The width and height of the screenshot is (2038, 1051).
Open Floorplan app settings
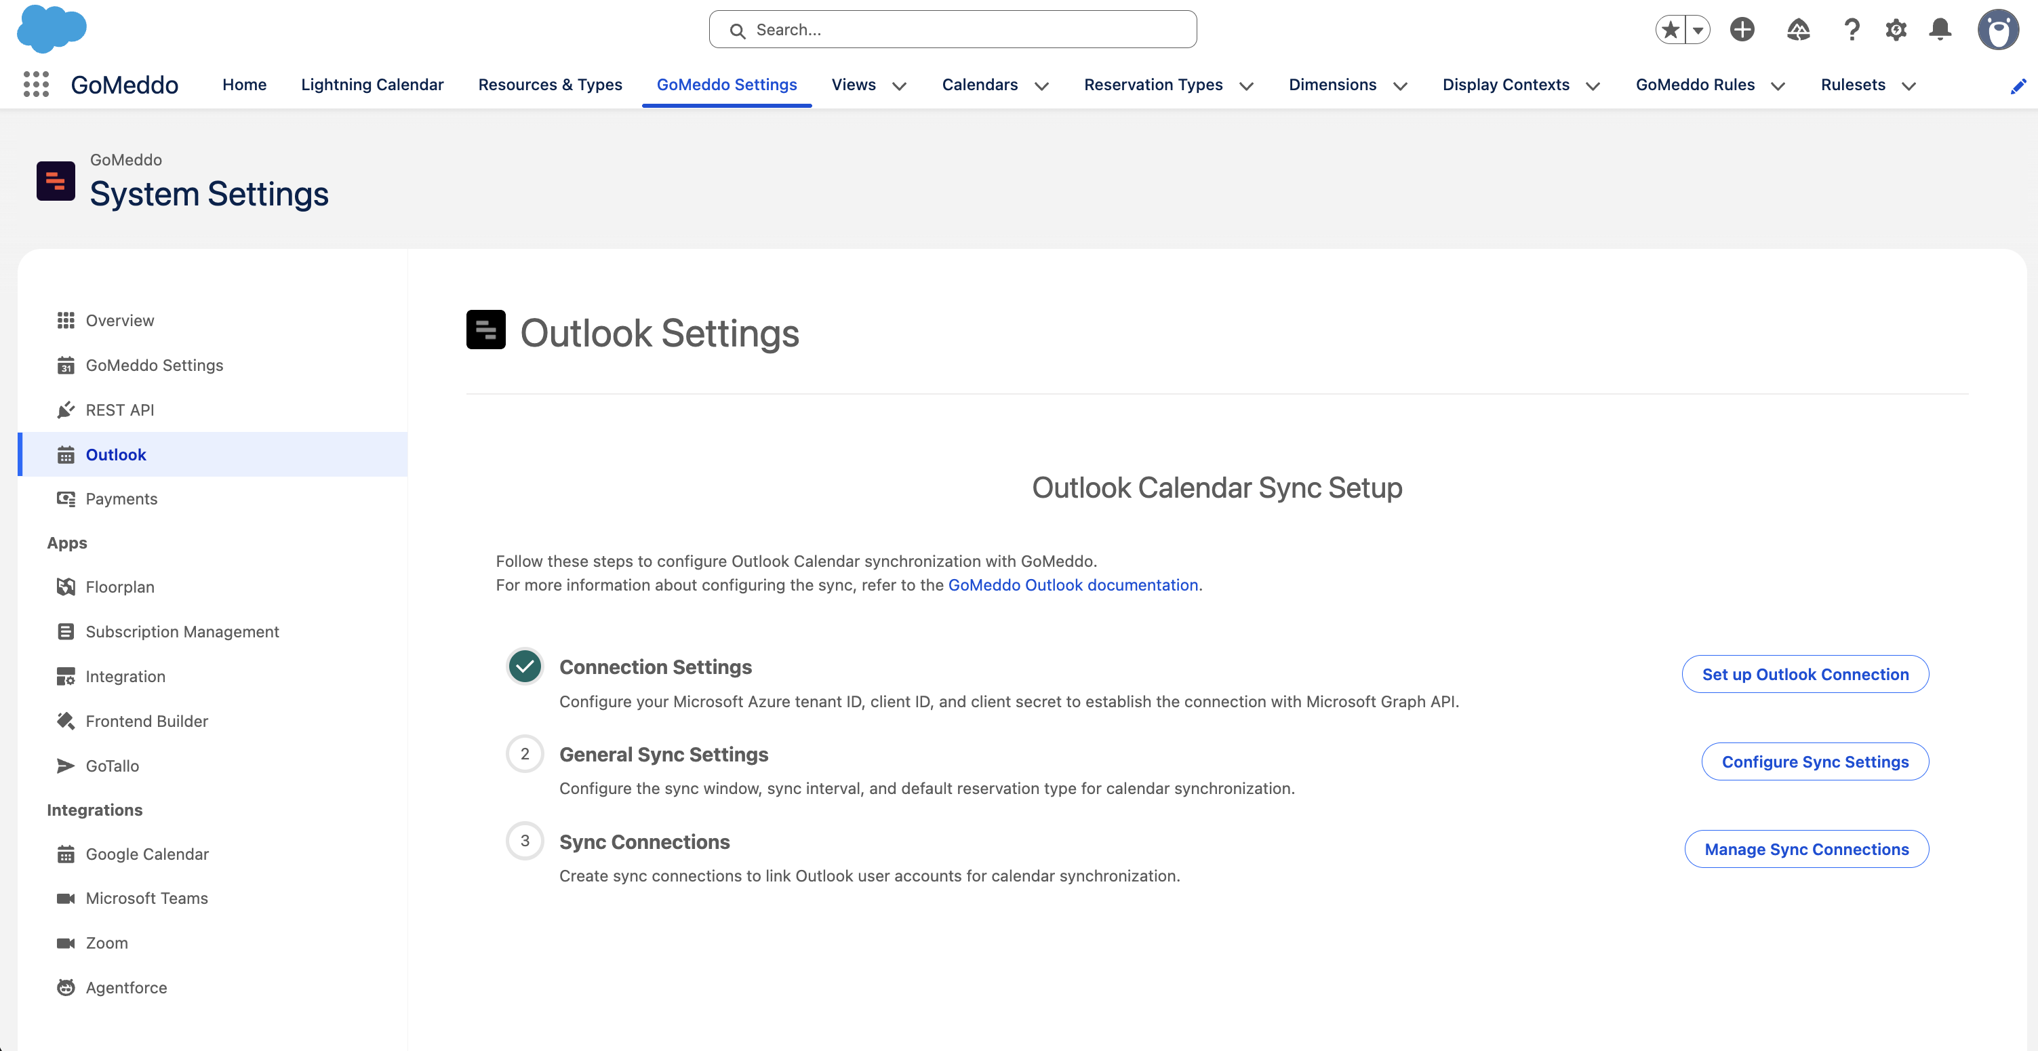click(x=212, y=587)
